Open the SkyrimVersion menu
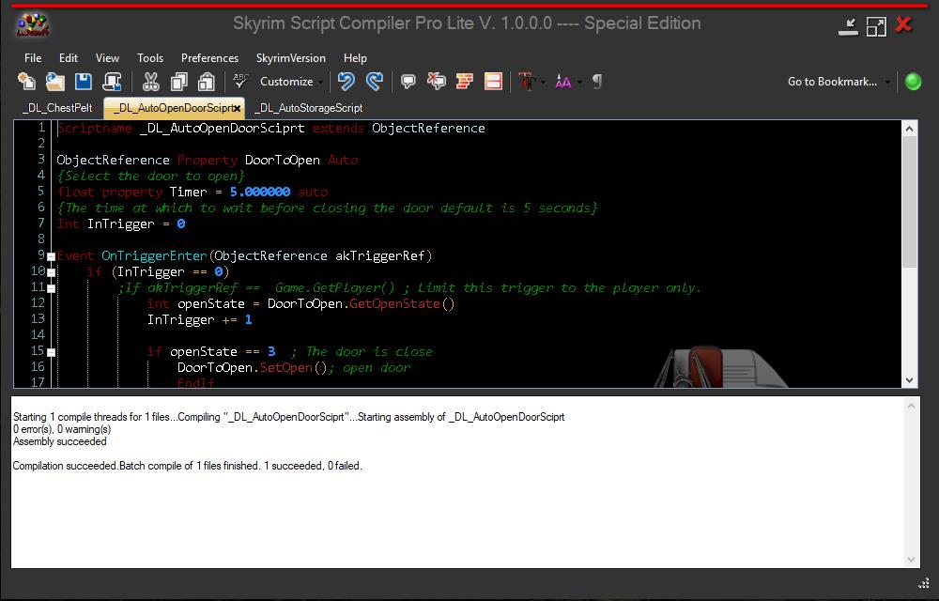The height and width of the screenshot is (601, 939). 291,58
